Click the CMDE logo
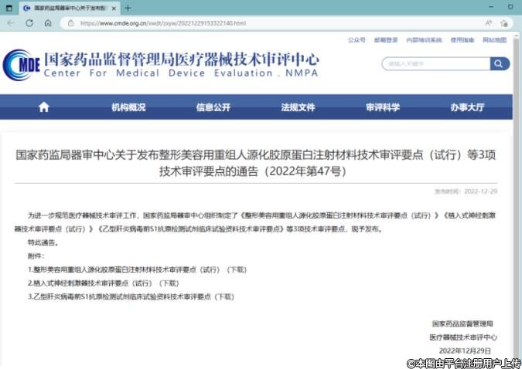 click(20, 63)
